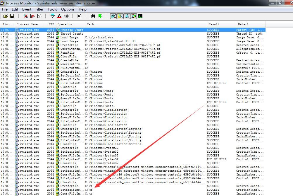Toggle Show File System Activity button

(120, 16)
